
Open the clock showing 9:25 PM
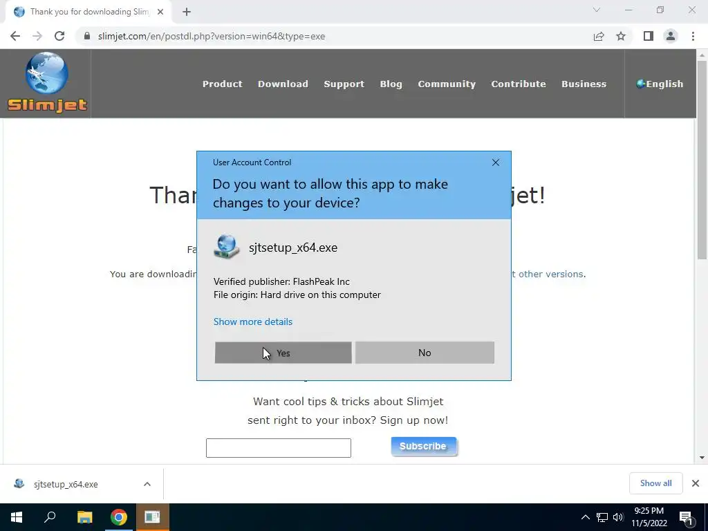[649, 517]
